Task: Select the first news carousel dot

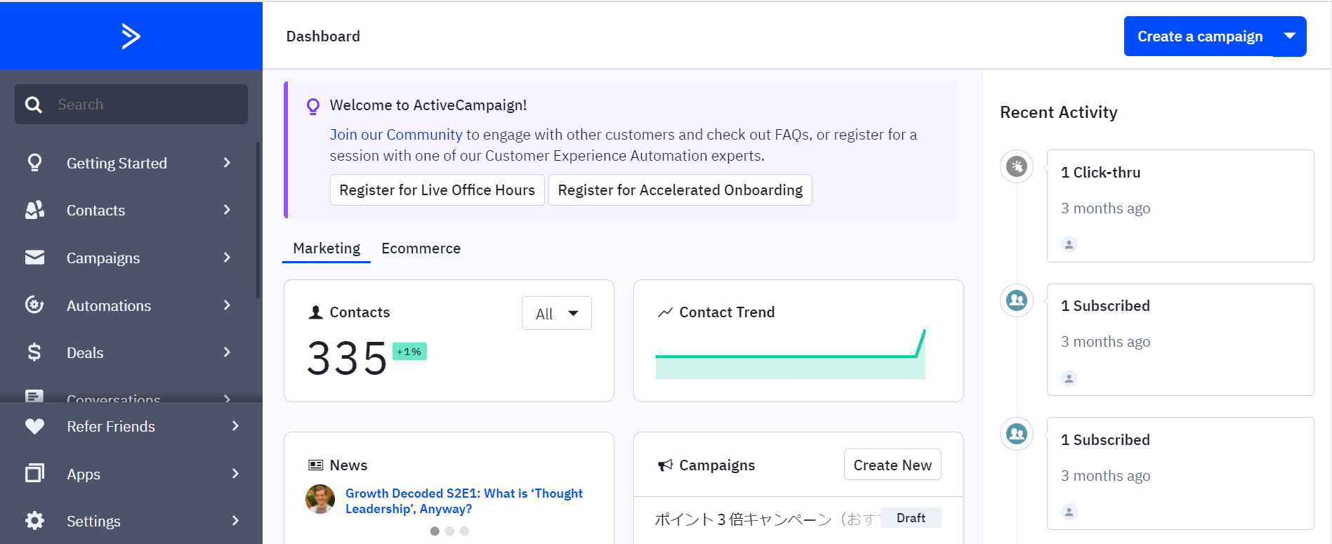Action: pos(435,531)
